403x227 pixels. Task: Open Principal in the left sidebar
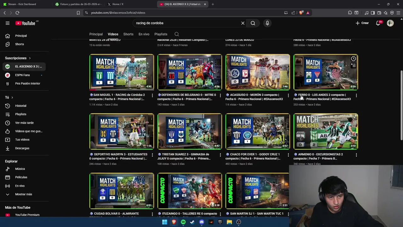coord(24,36)
